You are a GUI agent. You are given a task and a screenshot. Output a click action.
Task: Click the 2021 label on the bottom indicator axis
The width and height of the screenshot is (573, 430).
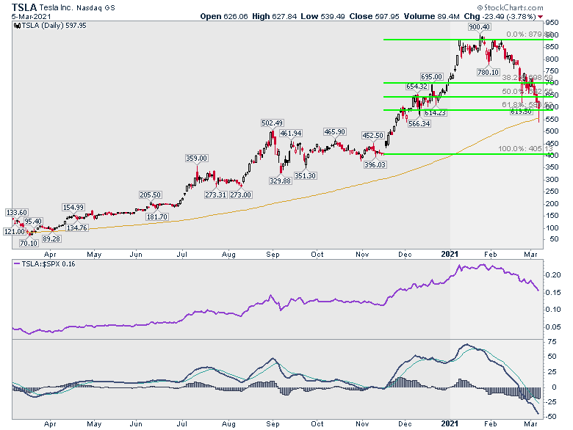[x=450, y=423]
